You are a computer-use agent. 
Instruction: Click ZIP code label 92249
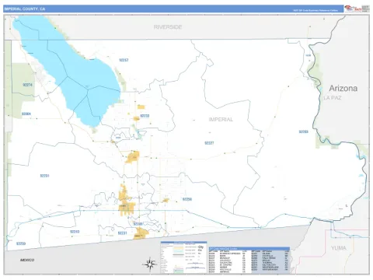pyautogui.click(x=138, y=224)
